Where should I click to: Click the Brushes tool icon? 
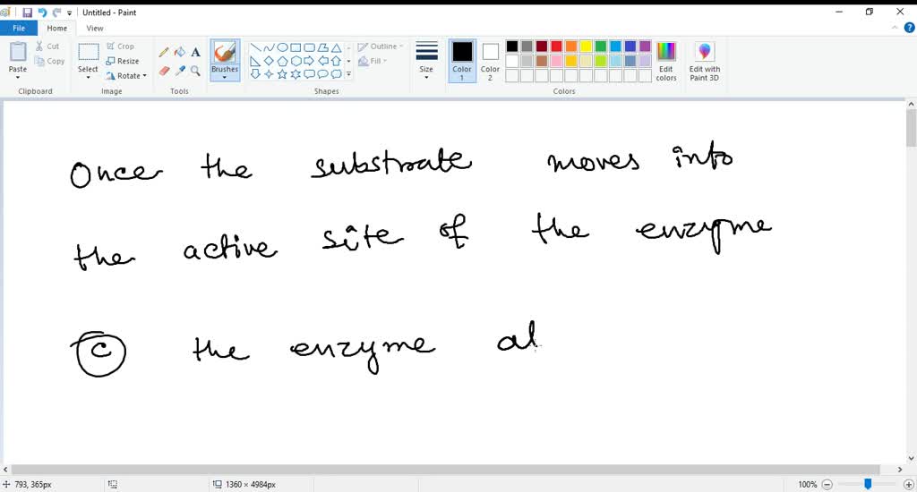point(225,53)
